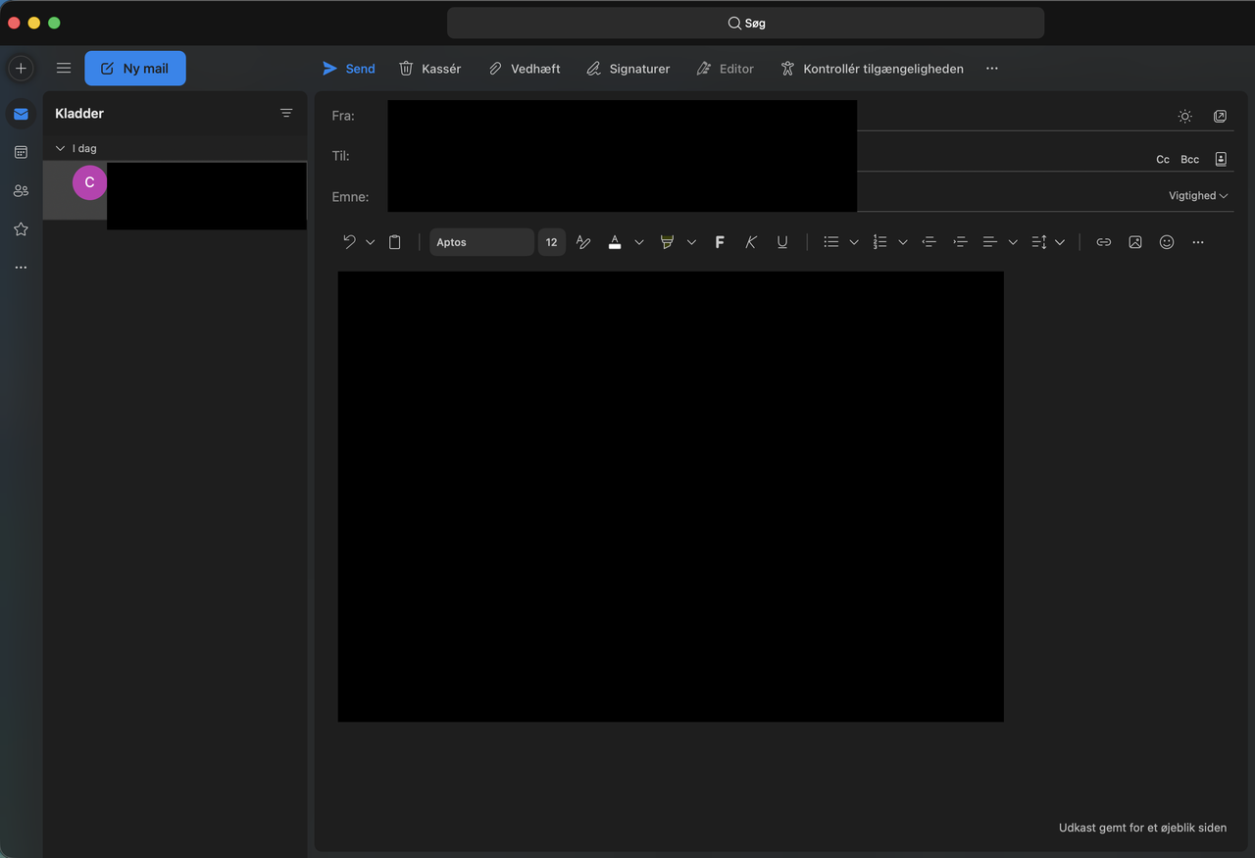Expand the numbering style dropdown arrow
The width and height of the screenshot is (1255, 858).
pos(903,242)
